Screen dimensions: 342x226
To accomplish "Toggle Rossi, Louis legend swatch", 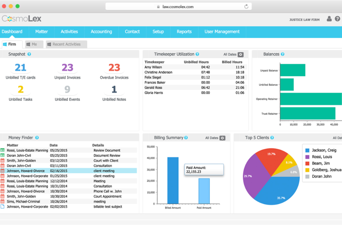I will tap(307, 157).
